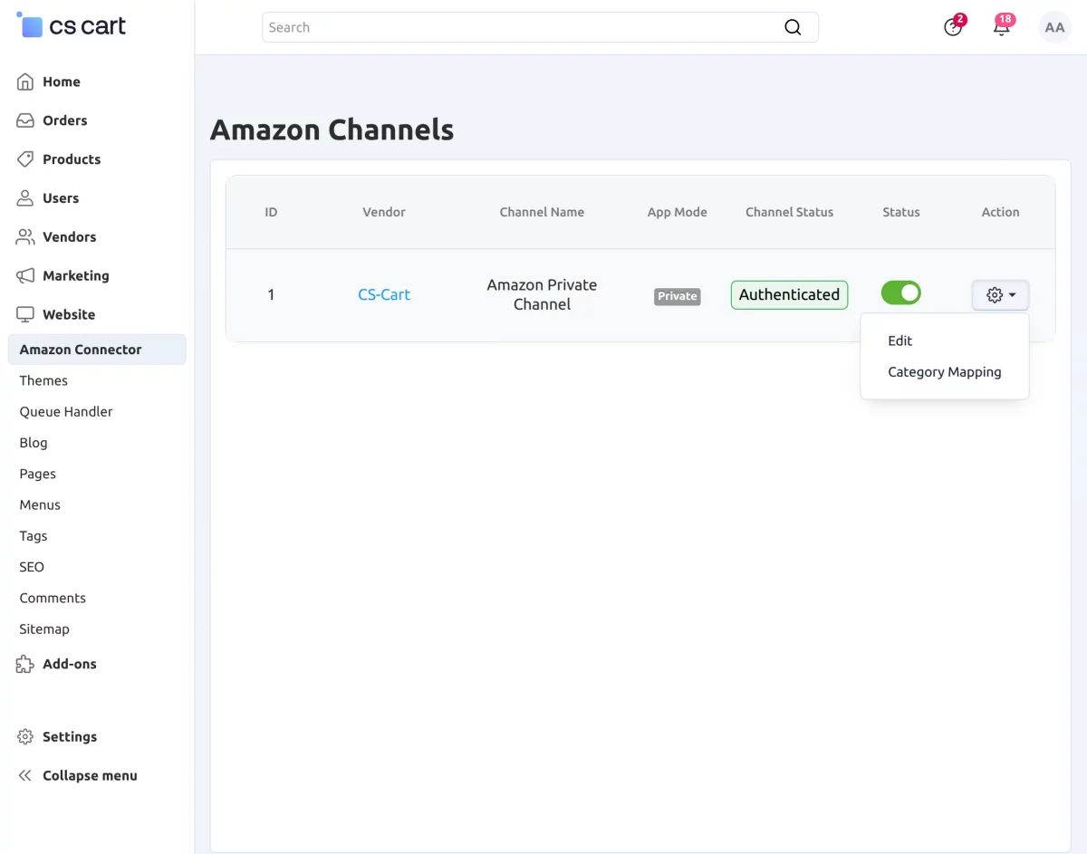
Task: Click the Authenticated channel status badge
Action: pos(789,295)
